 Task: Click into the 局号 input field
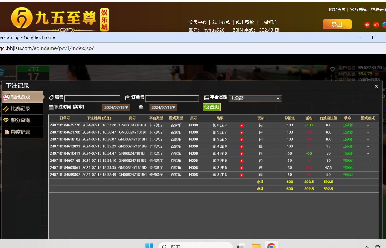[x=92, y=98]
